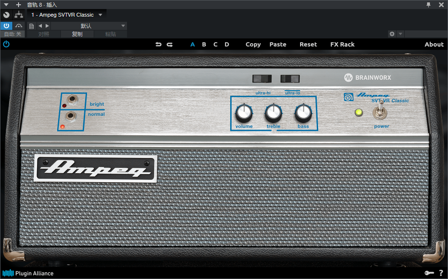Viewport: 448px width, 279px height.
Task: Open the FX Rack
Action: click(x=342, y=45)
